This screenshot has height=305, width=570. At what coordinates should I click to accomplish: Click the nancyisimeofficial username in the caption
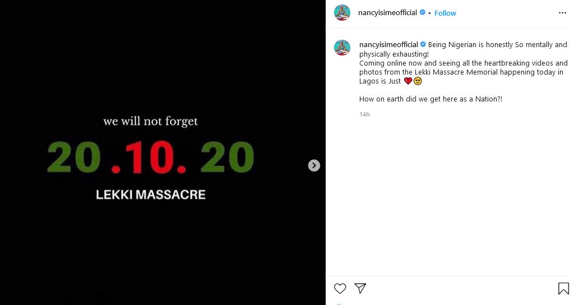(x=388, y=45)
